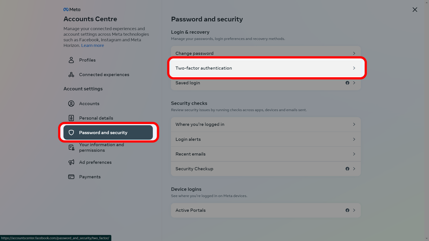Expand the Security Checkup chevron
The height and width of the screenshot is (241, 429).
point(354,169)
